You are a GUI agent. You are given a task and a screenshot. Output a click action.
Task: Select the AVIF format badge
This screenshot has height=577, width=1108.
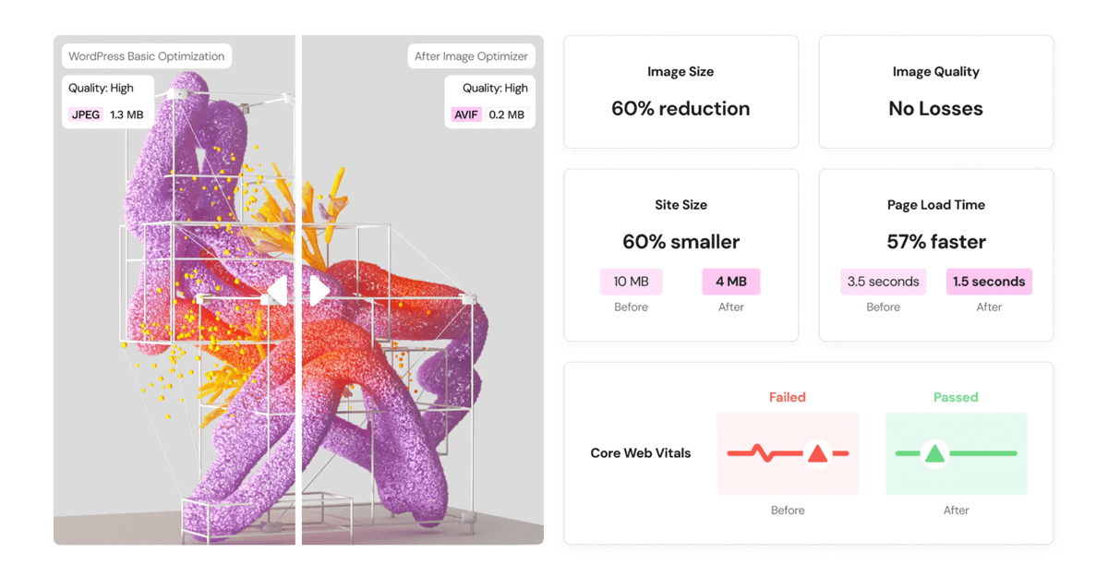[465, 114]
